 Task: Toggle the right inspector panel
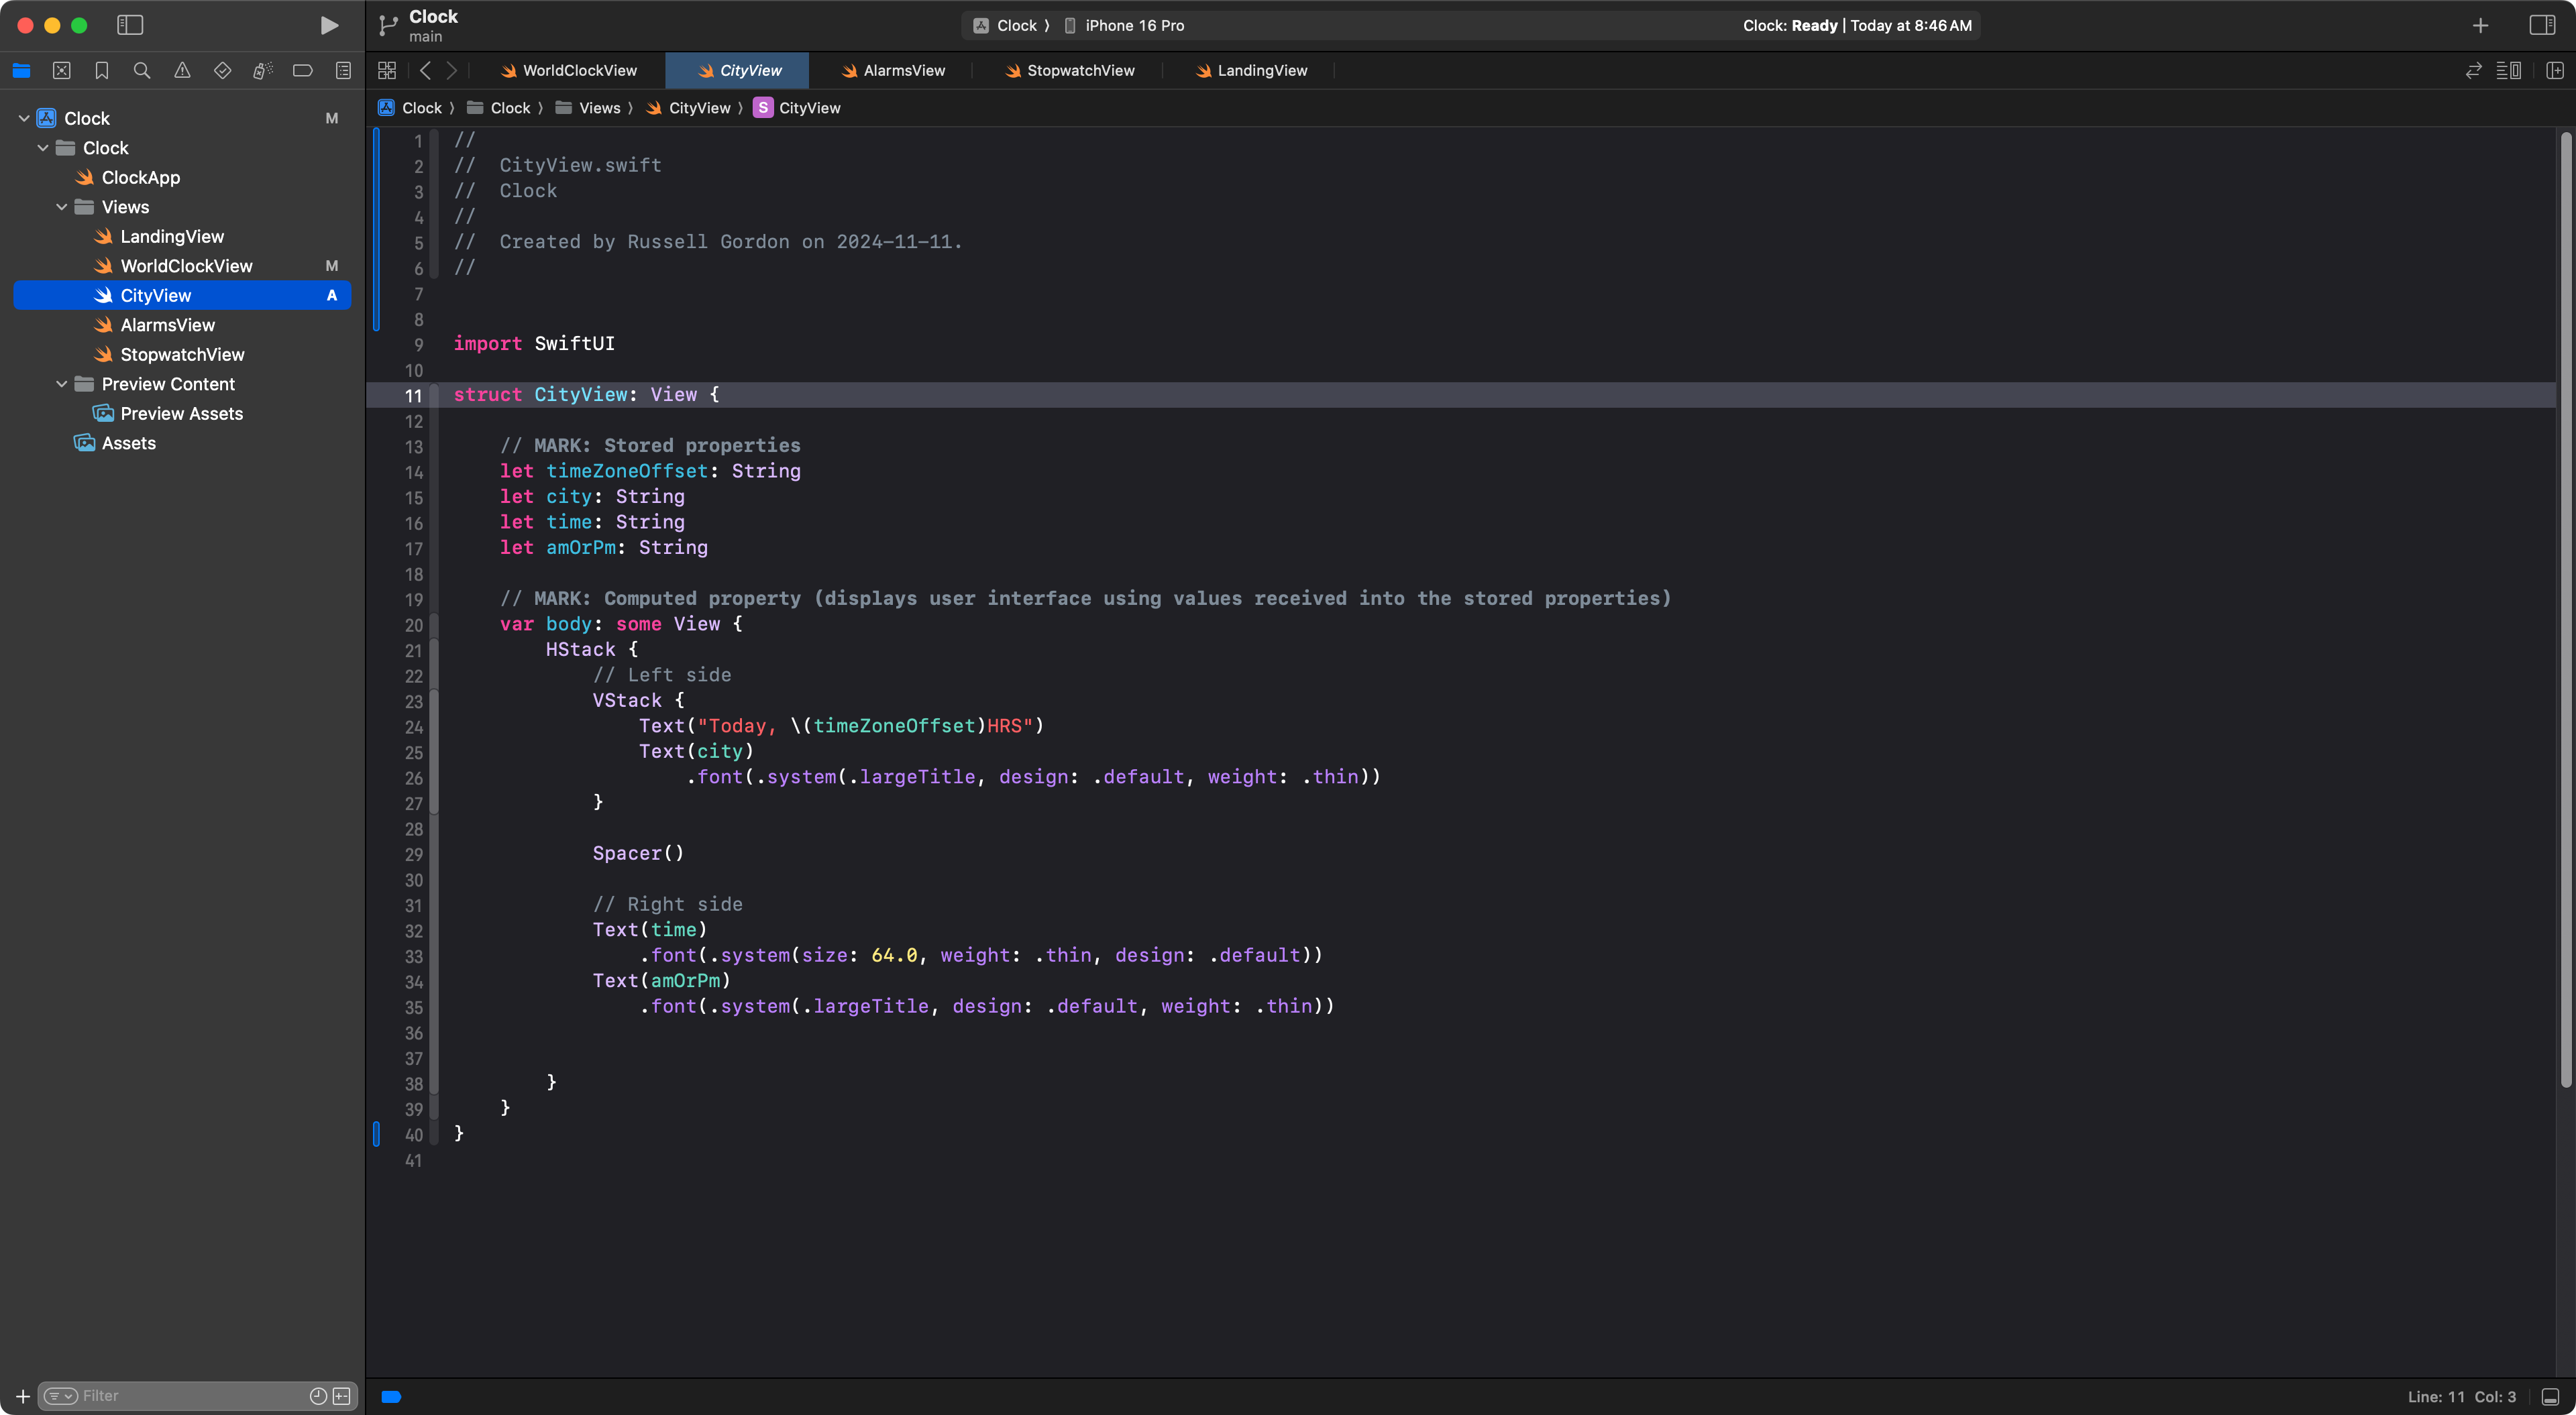coord(2542,25)
